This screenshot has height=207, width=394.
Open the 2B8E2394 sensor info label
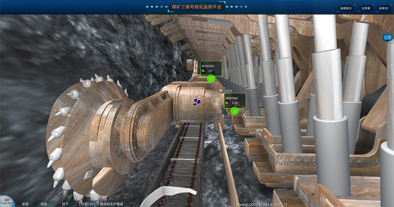pos(235,101)
